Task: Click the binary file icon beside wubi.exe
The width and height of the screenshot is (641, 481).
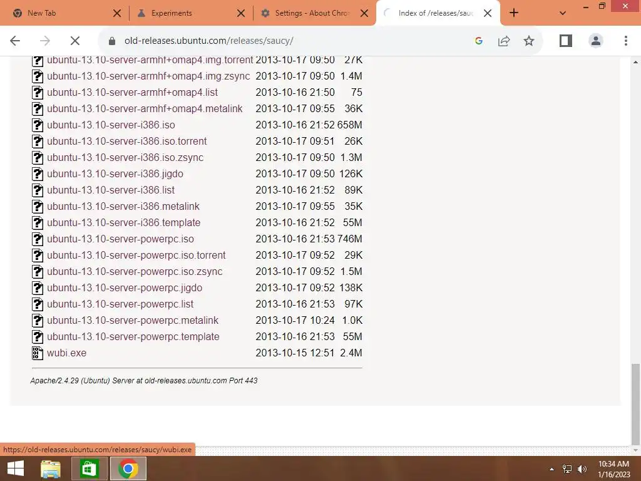Action: point(37,353)
